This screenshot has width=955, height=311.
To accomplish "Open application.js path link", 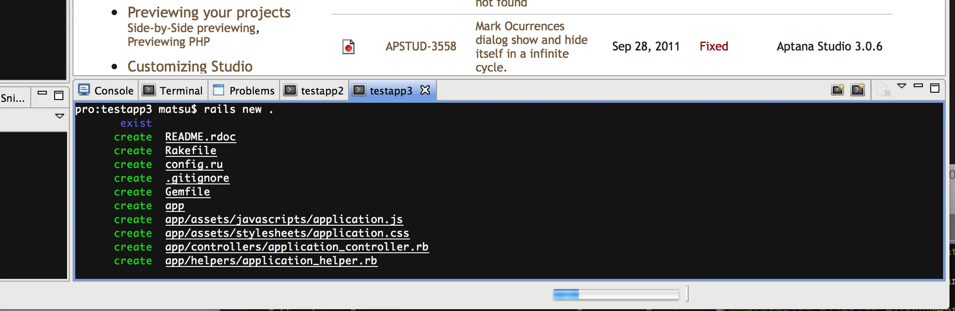I will (284, 219).
